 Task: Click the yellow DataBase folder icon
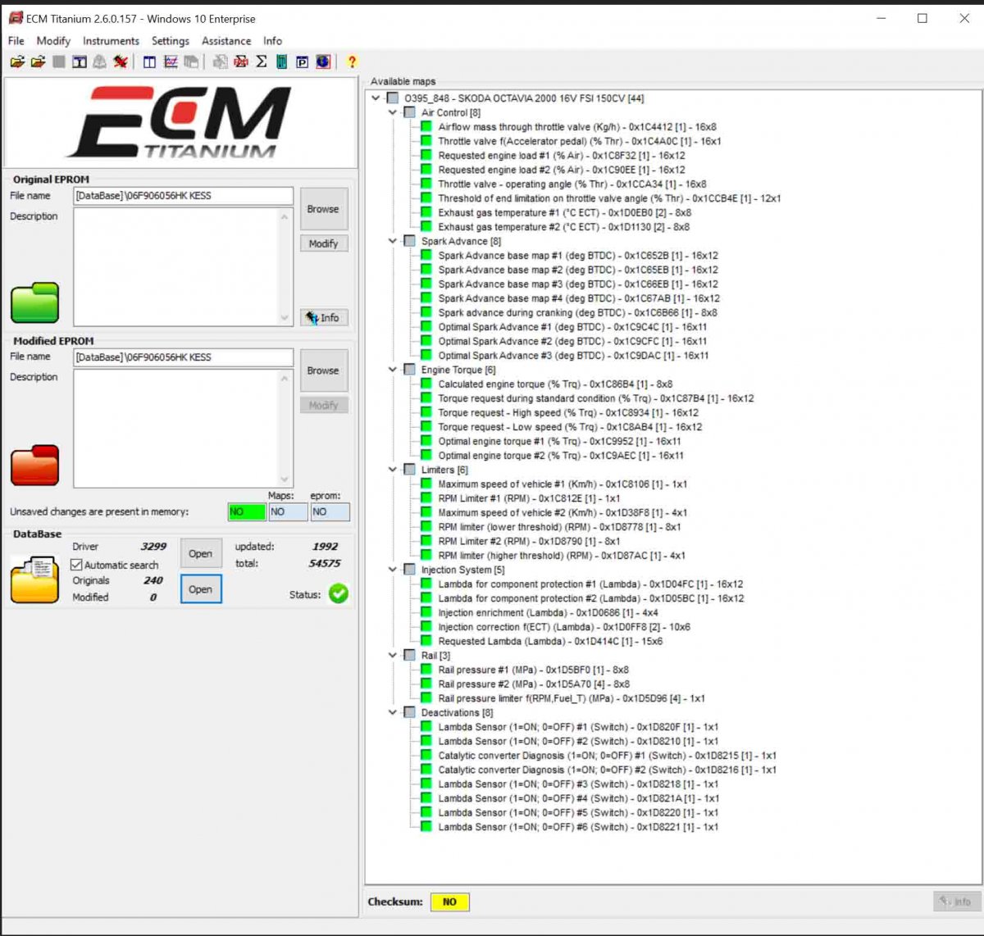click(x=34, y=579)
